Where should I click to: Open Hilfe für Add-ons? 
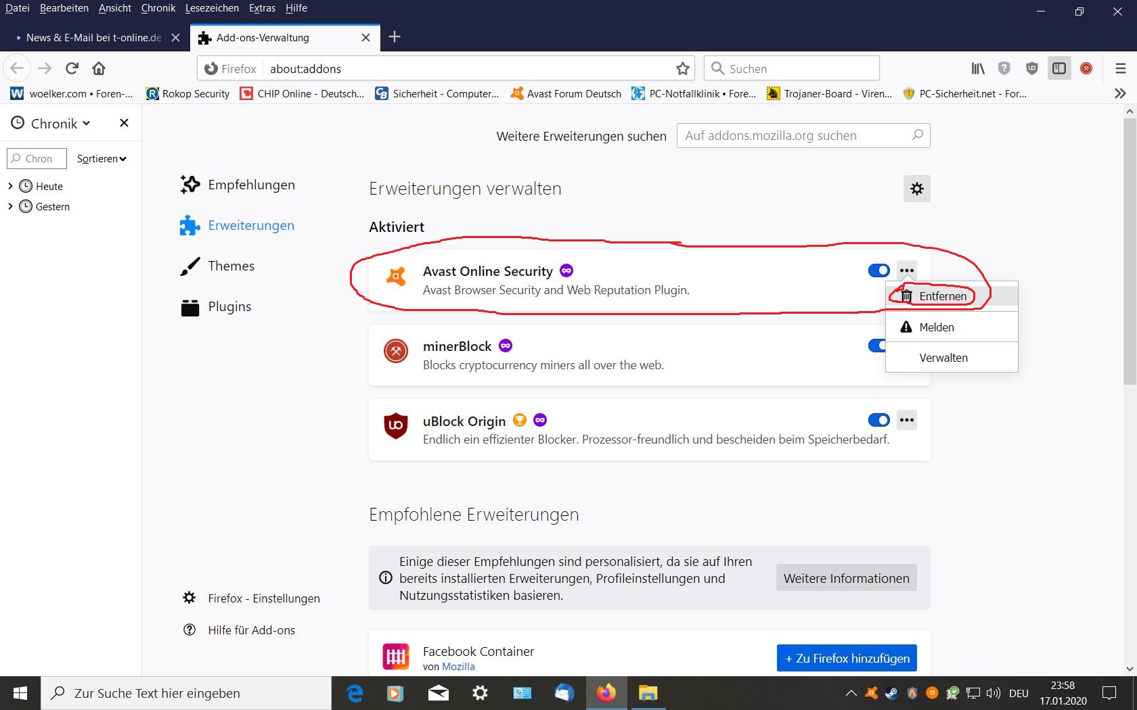coord(239,630)
